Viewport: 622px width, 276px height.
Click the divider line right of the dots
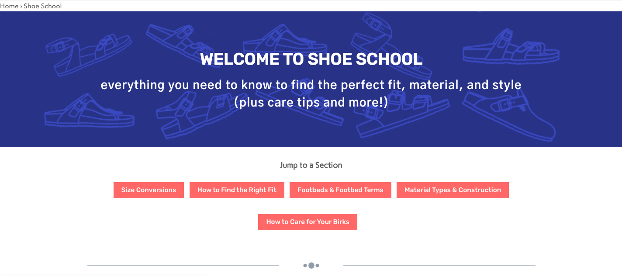439,265
